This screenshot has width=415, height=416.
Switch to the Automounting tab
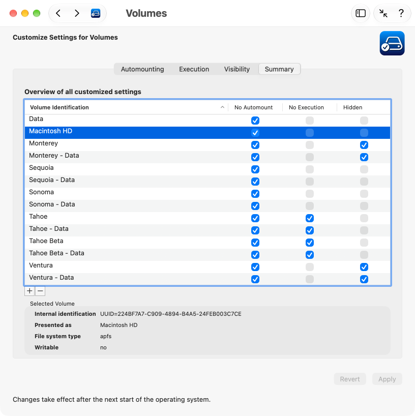(x=142, y=69)
